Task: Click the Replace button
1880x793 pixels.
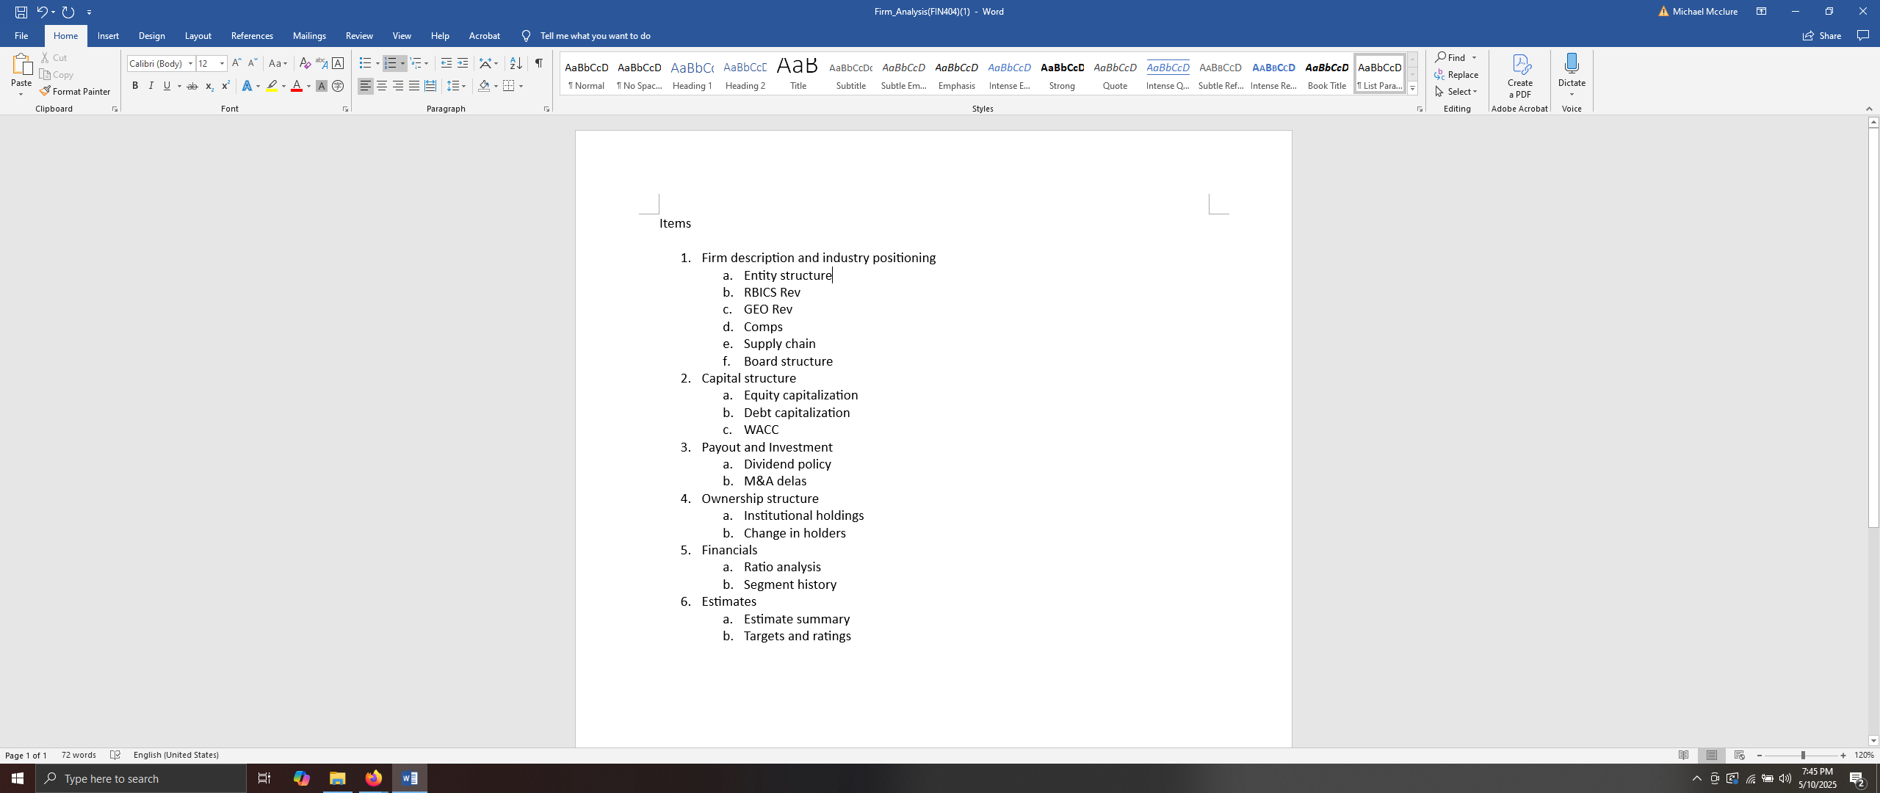Action: click(1457, 74)
